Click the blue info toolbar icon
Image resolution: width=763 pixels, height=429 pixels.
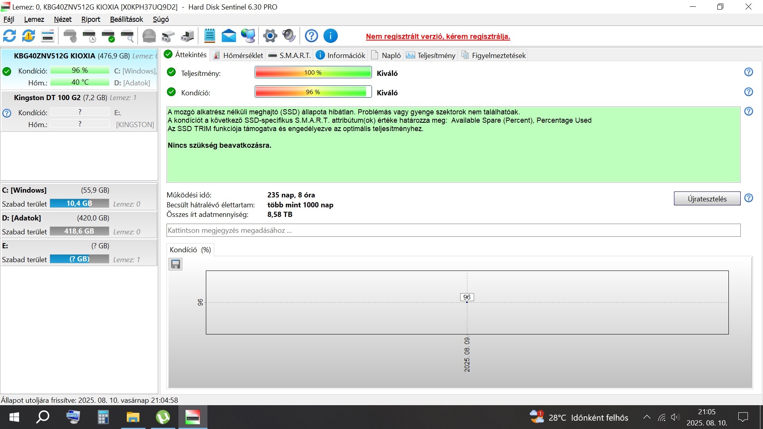330,36
